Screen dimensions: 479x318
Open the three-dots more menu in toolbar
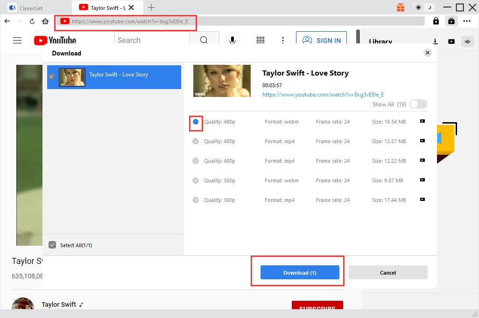pos(467,21)
